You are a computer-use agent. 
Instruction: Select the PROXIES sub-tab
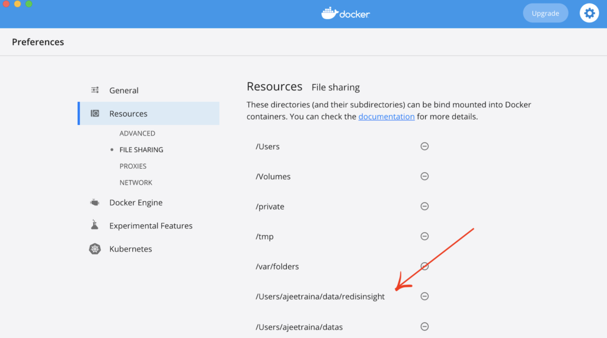coord(133,166)
